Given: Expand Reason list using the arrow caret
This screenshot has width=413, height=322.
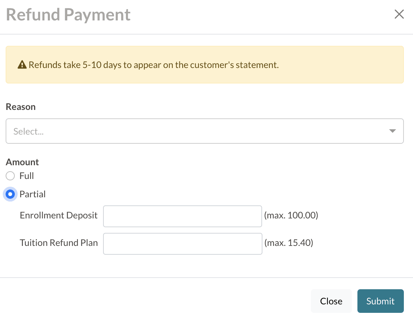Looking at the screenshot, I should pyautogui.click(x=393, y=131).
